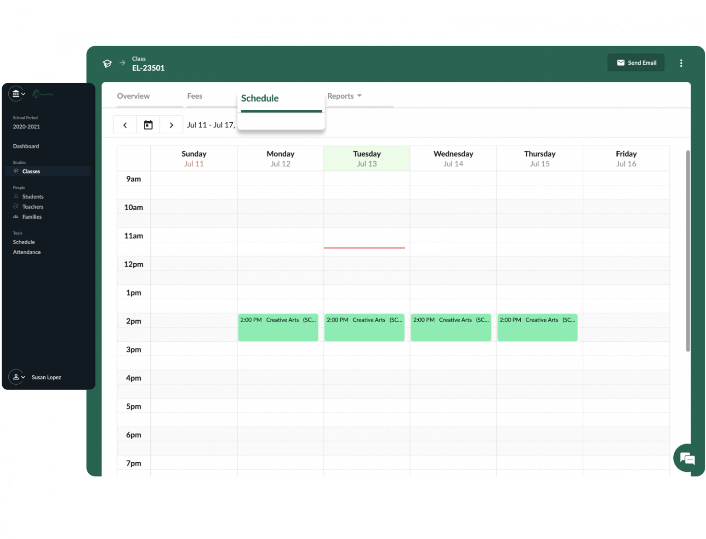Click the next week chevron icon
The height and width of the screenshot is (539, 706).
point(171,124)
